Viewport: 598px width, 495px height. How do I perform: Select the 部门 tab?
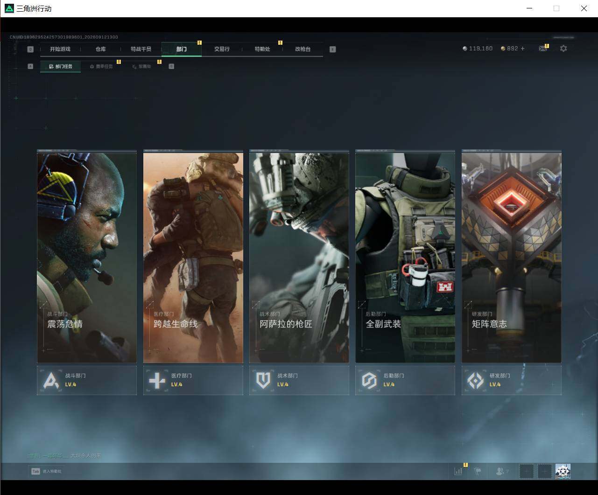pyautogui.click(x=182, y=49)
